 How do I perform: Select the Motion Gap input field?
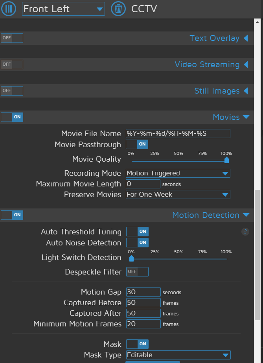click(x=143, y=292)
